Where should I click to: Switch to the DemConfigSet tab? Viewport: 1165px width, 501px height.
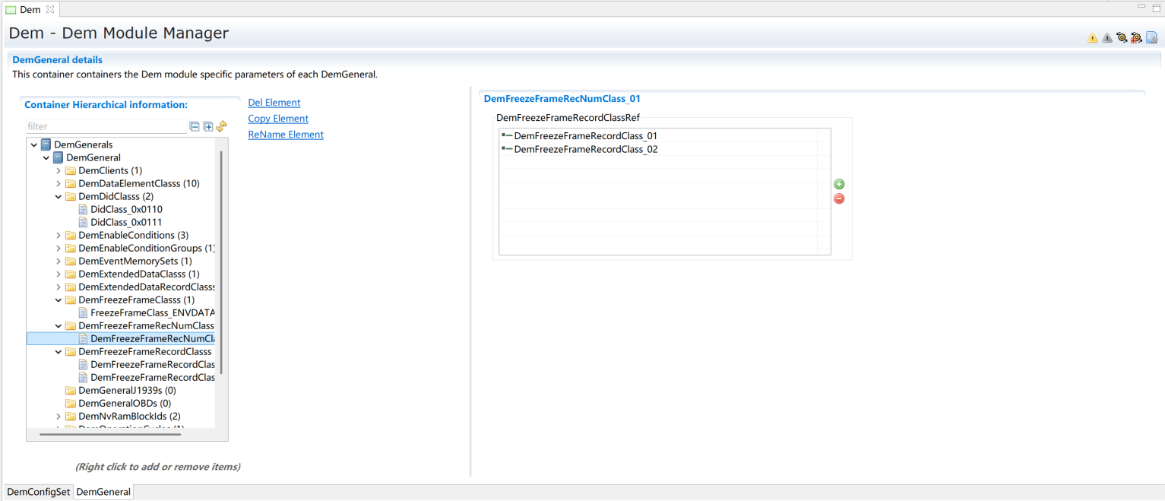tap(39, 492)
